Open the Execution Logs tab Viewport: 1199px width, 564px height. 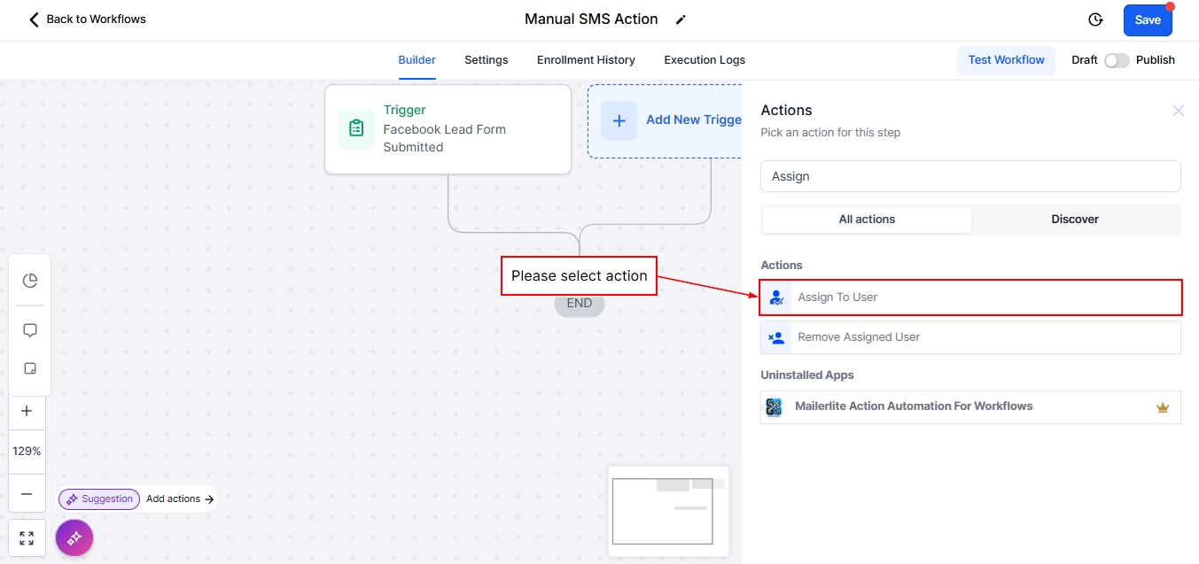pos(705,60)
